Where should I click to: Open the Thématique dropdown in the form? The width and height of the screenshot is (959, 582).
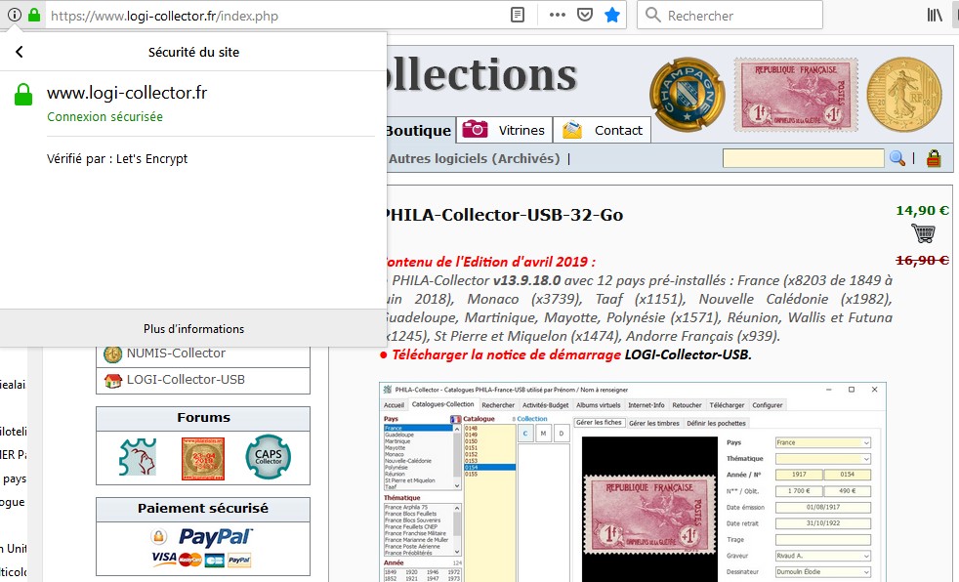822,459
